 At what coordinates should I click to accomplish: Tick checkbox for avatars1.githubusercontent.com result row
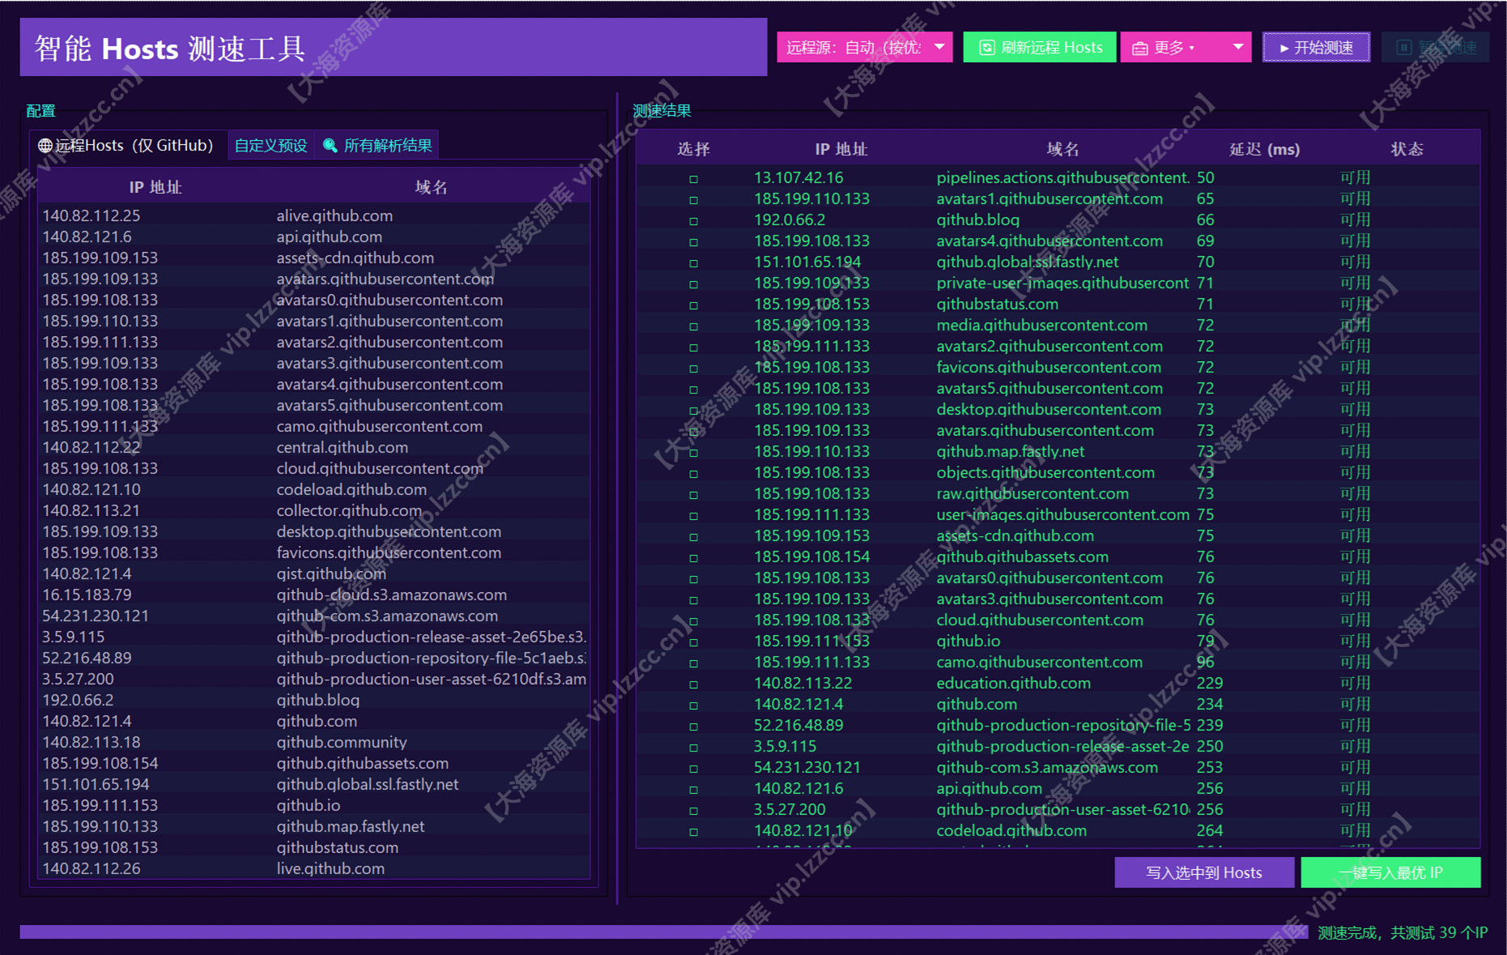693,199
